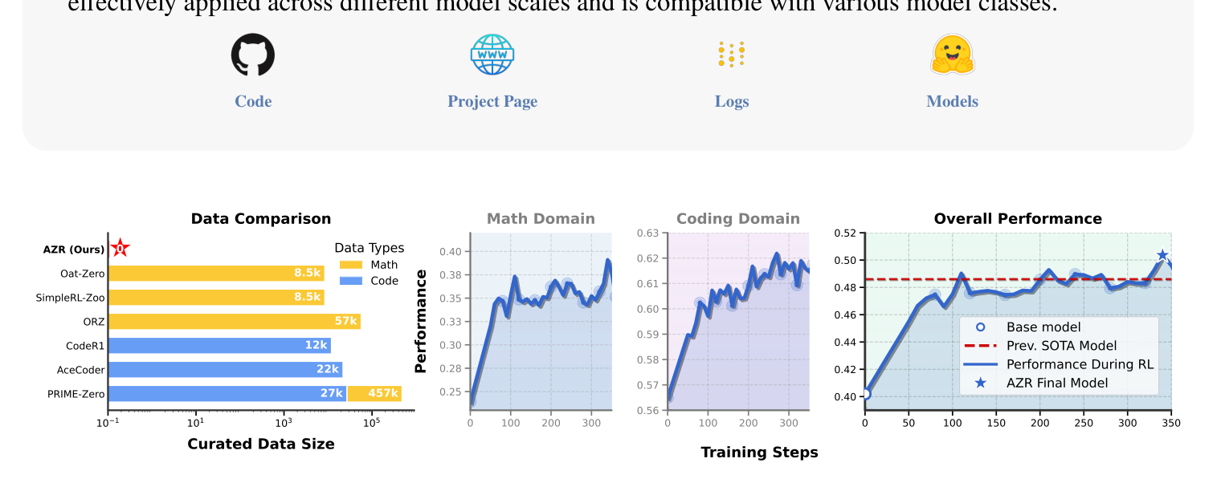The height and width of the screenshot is (479, 1221).
Task: Click the AceCoder 22k bar
Action: [x=225, y=370]
